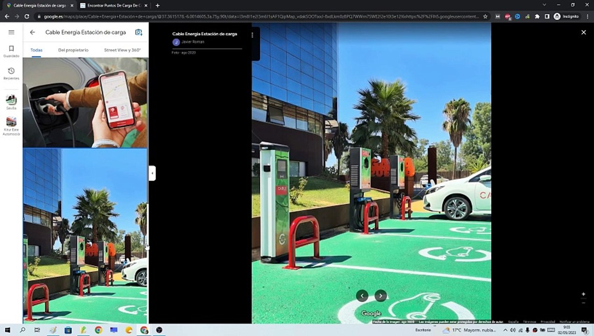Open the tab search dropdown arrow
Viewport: 594px width, 336px height.
coord(544,5)
